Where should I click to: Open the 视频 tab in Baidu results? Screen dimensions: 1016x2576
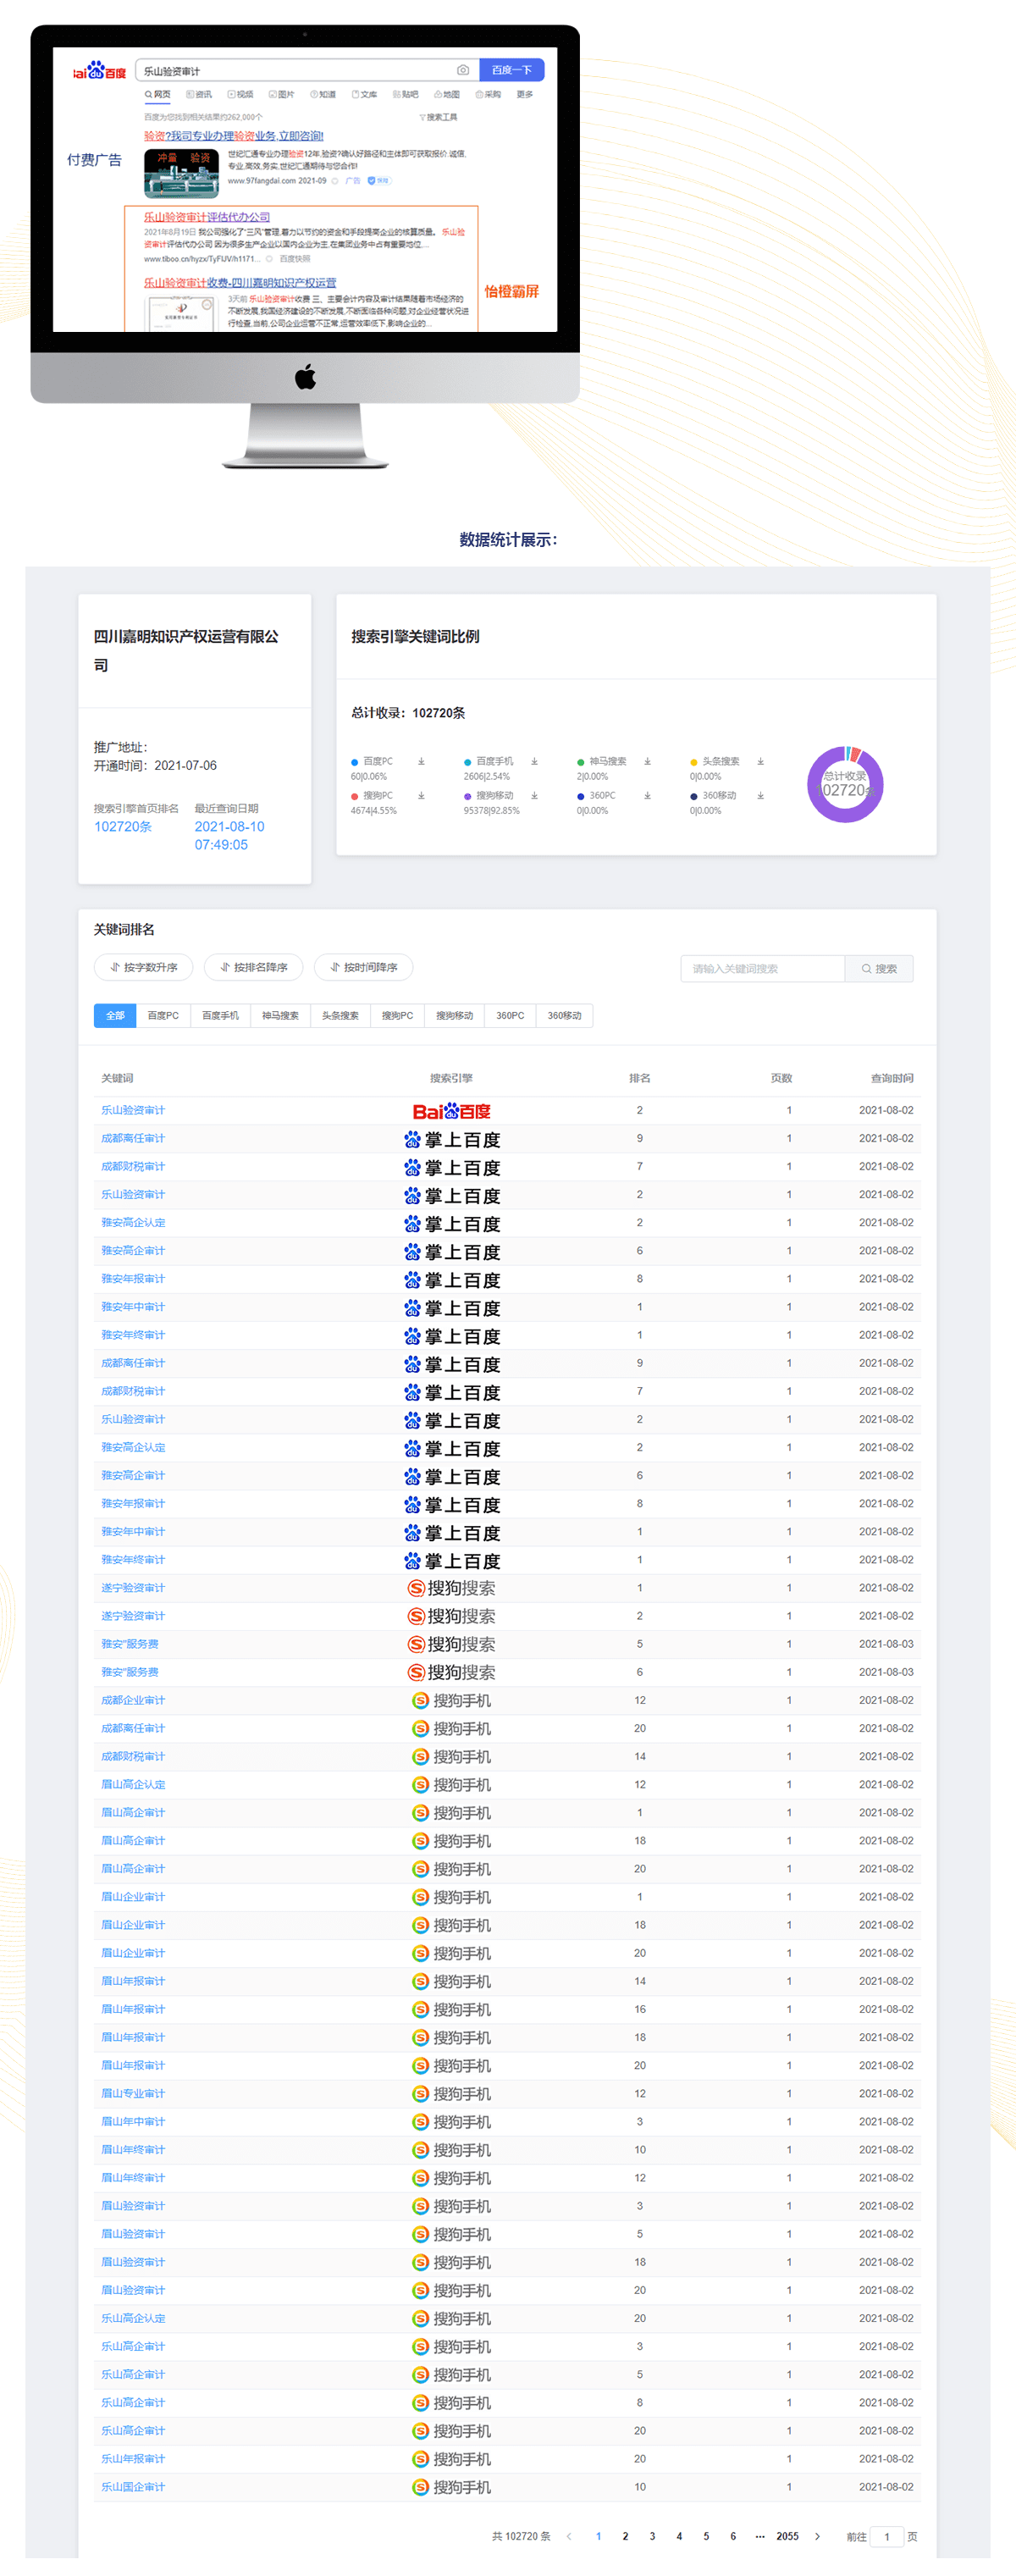(240, 95)
